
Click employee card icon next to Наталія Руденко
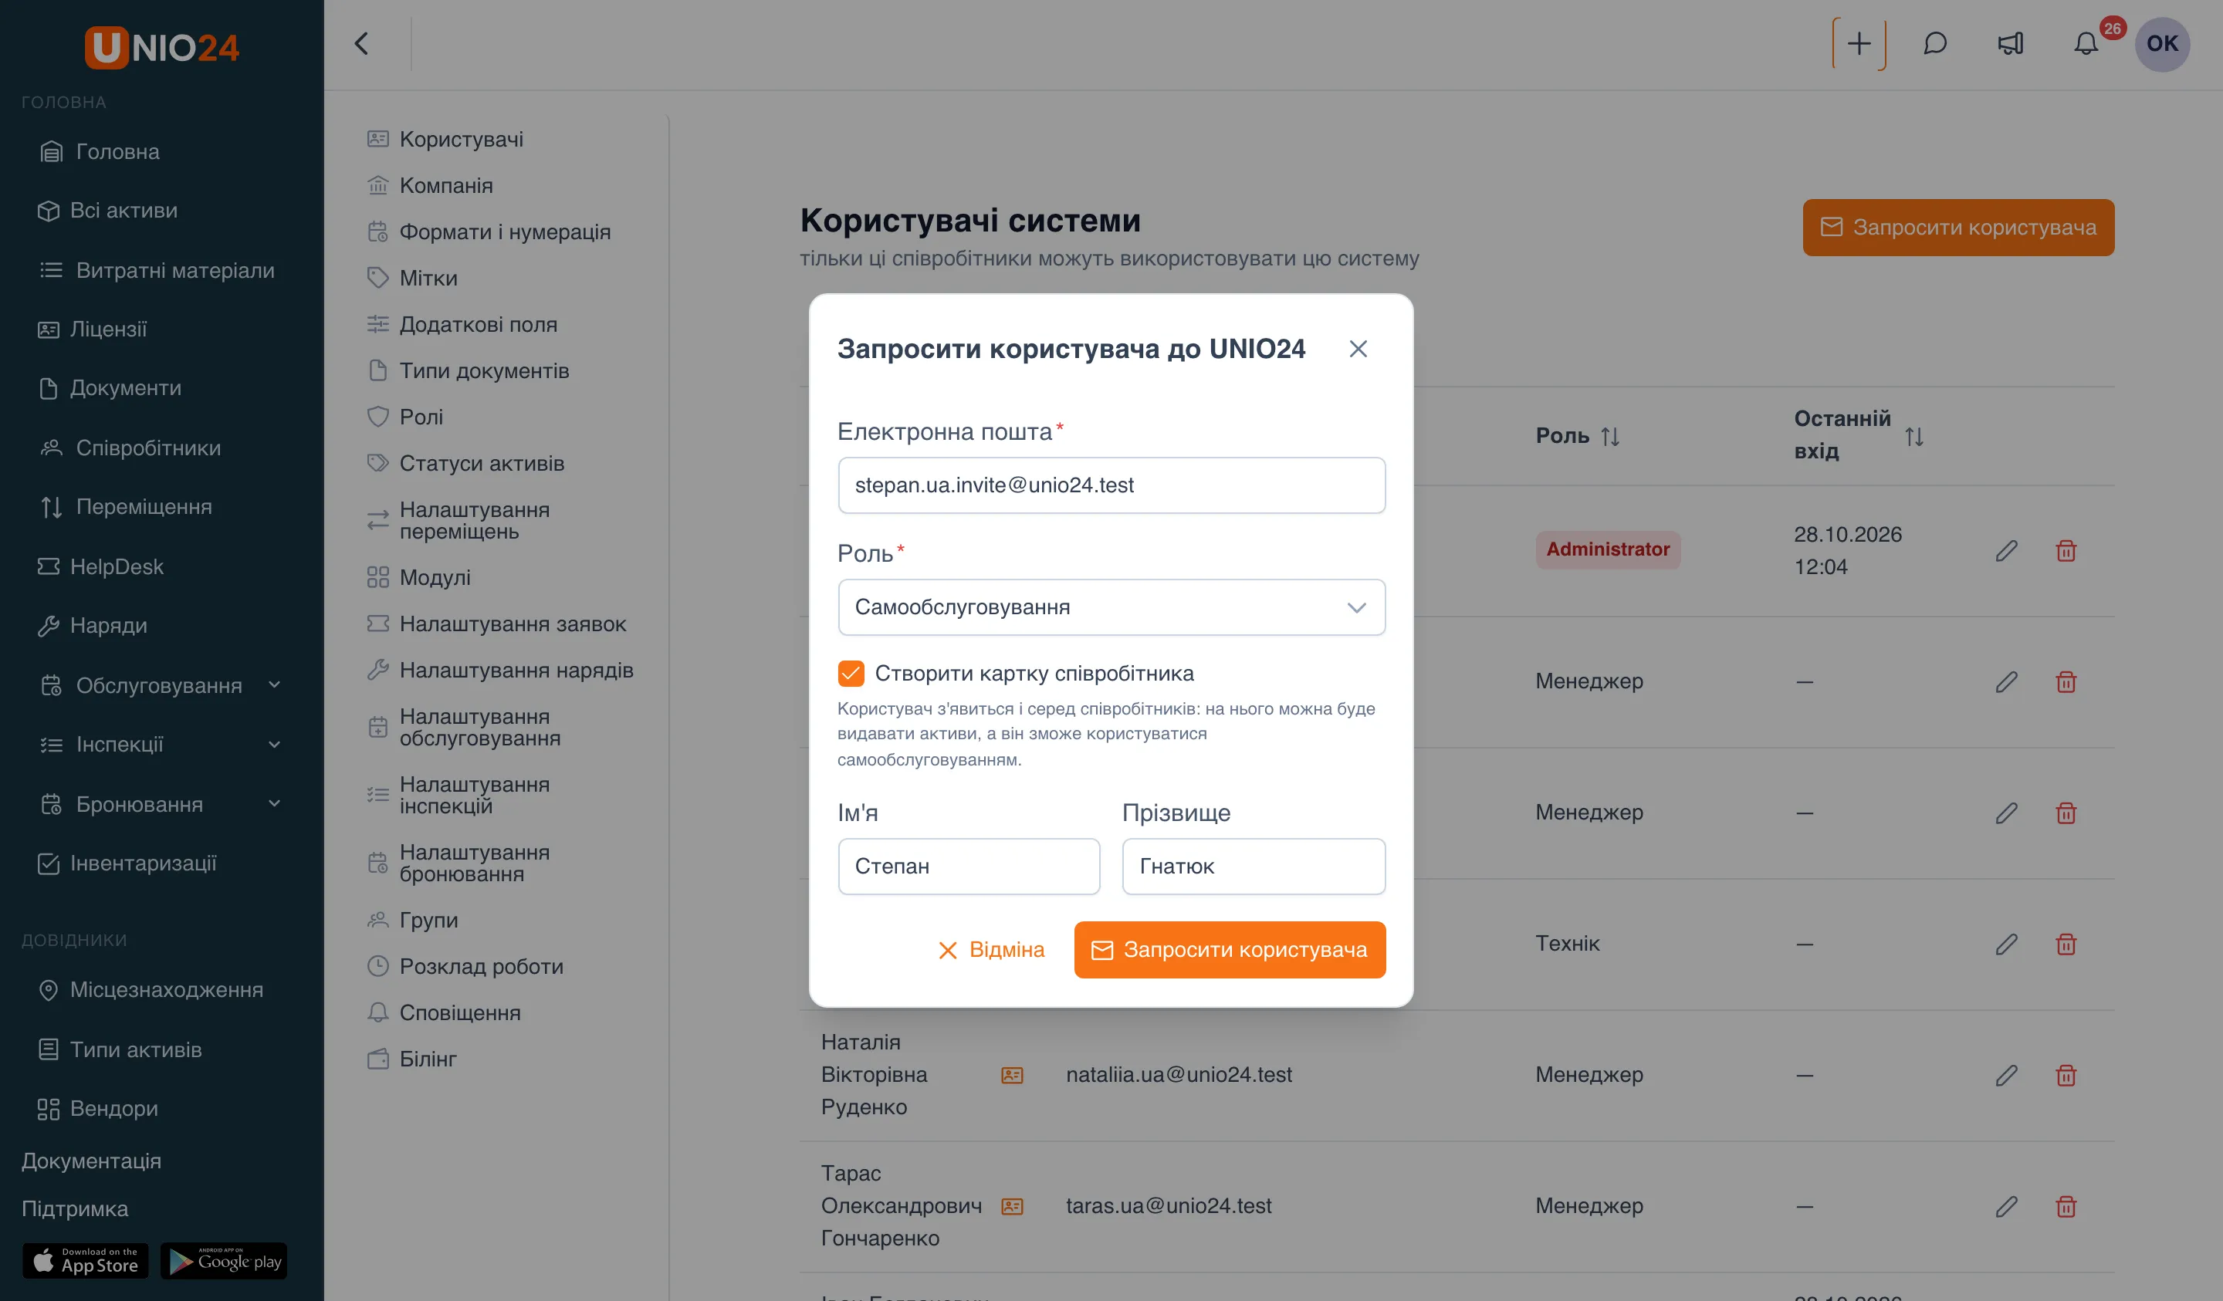pos(1012,1074)
